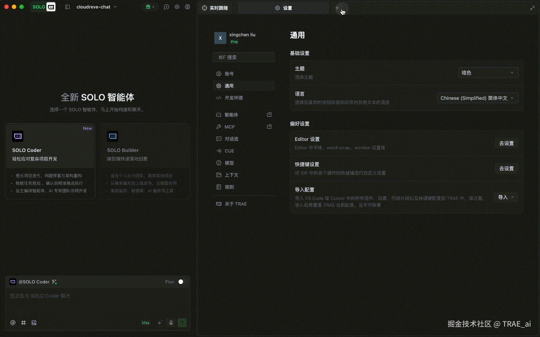Viewport: 540px width, 337px height.
Task: Open the 账号 settings section
Action: [244, 74]
